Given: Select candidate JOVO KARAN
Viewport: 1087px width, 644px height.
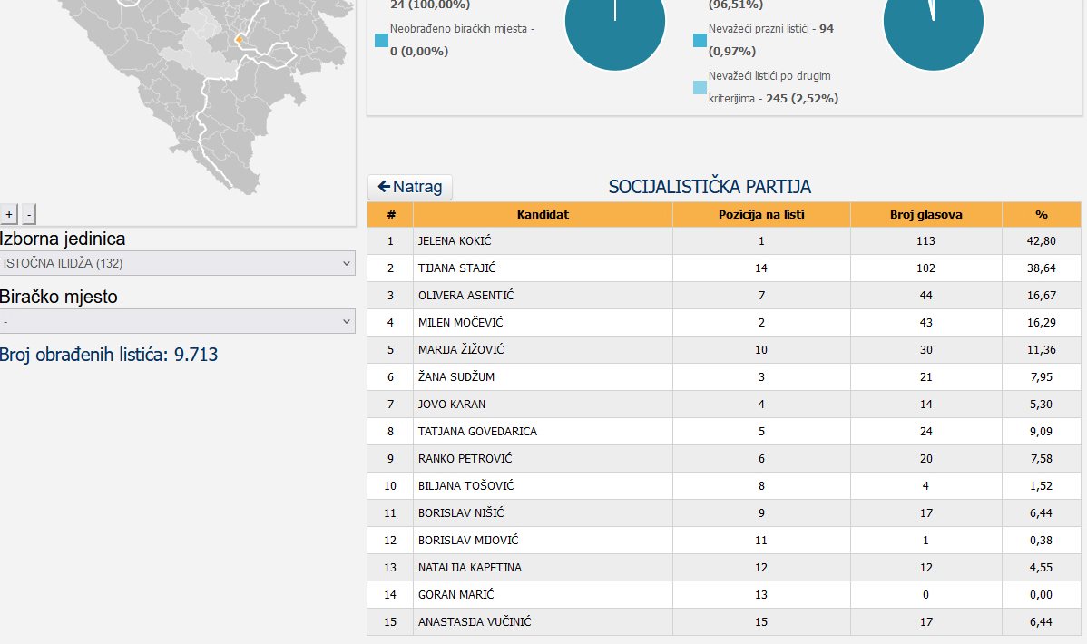Looking at the screenshot, I should pos(451,405).
